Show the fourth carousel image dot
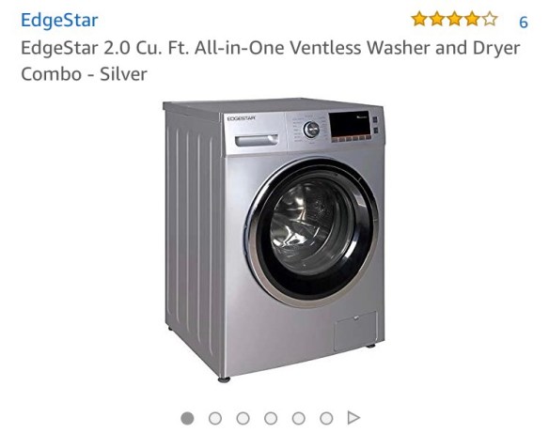 [271, 418]
